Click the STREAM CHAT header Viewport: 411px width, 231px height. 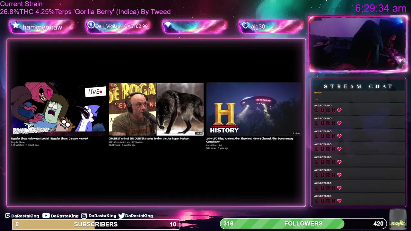point(358,86)
